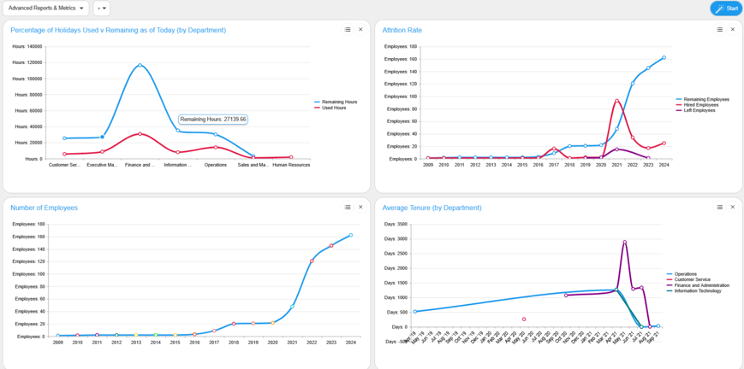This screenshot has height=369, width=744.
Task: Close the Average Tenure widget
Action: pos(732,208)
